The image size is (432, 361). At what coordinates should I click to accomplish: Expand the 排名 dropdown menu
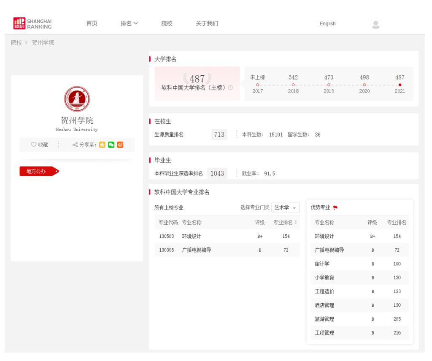129,24
